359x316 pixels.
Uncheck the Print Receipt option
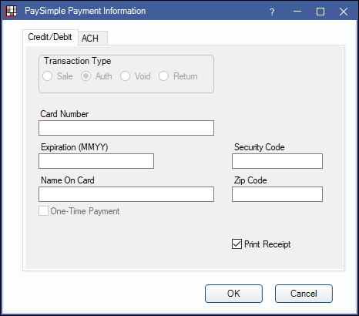237,244
